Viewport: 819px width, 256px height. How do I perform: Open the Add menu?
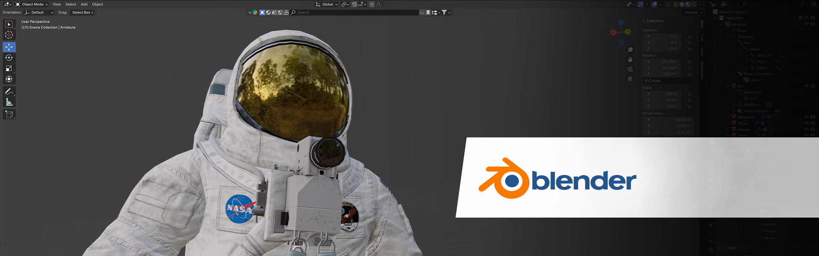coord(84,4)
